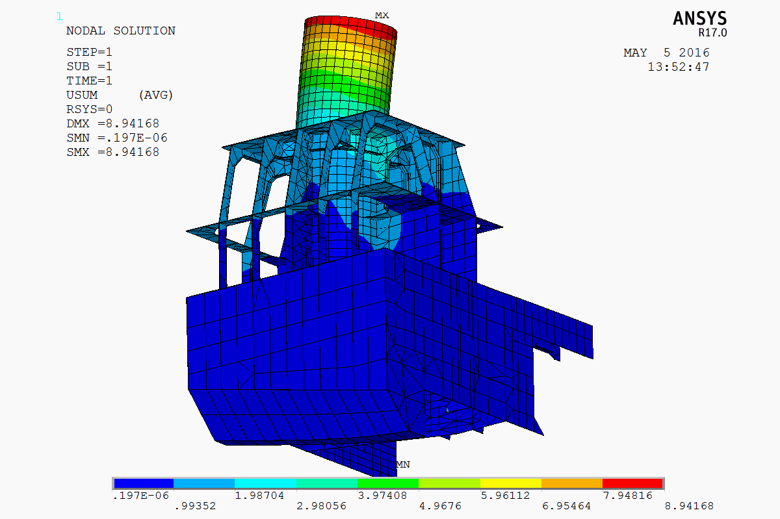Click the NODAL SOLUTION title
This screenshot has height=519, width=780.
pos(120,30)
